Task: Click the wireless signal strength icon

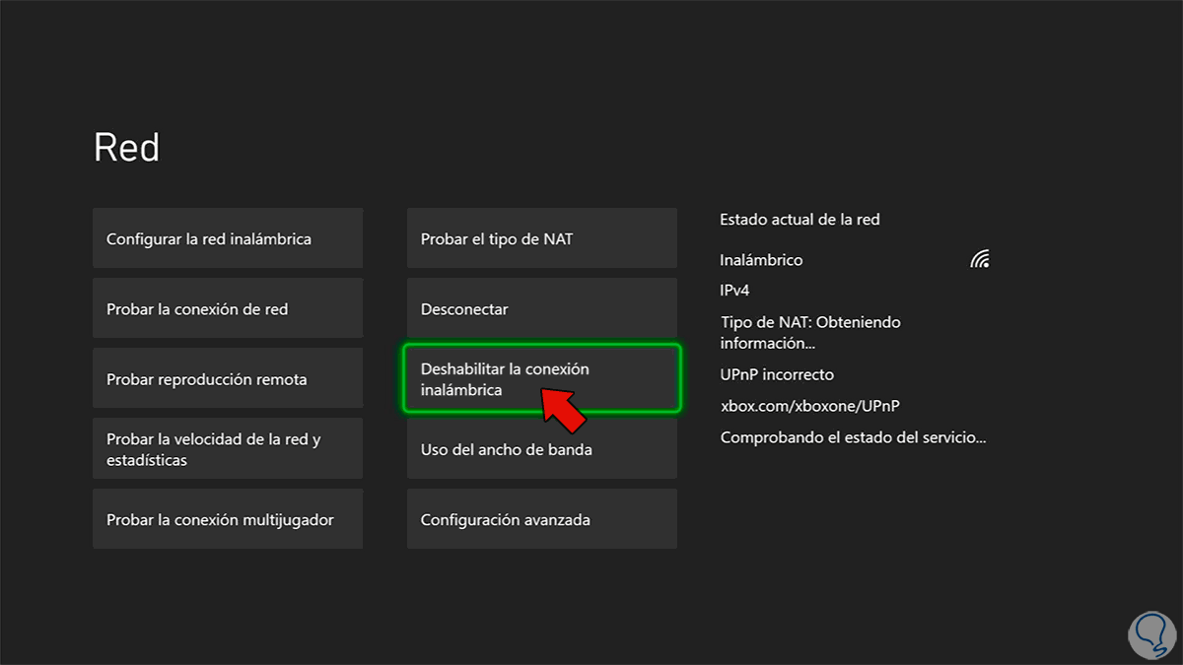Action: click(979, 260)
